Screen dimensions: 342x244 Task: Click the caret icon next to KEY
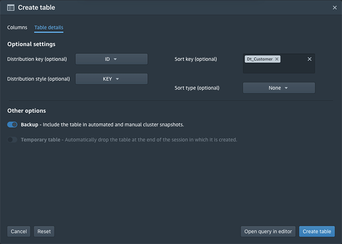click(117, 79)
